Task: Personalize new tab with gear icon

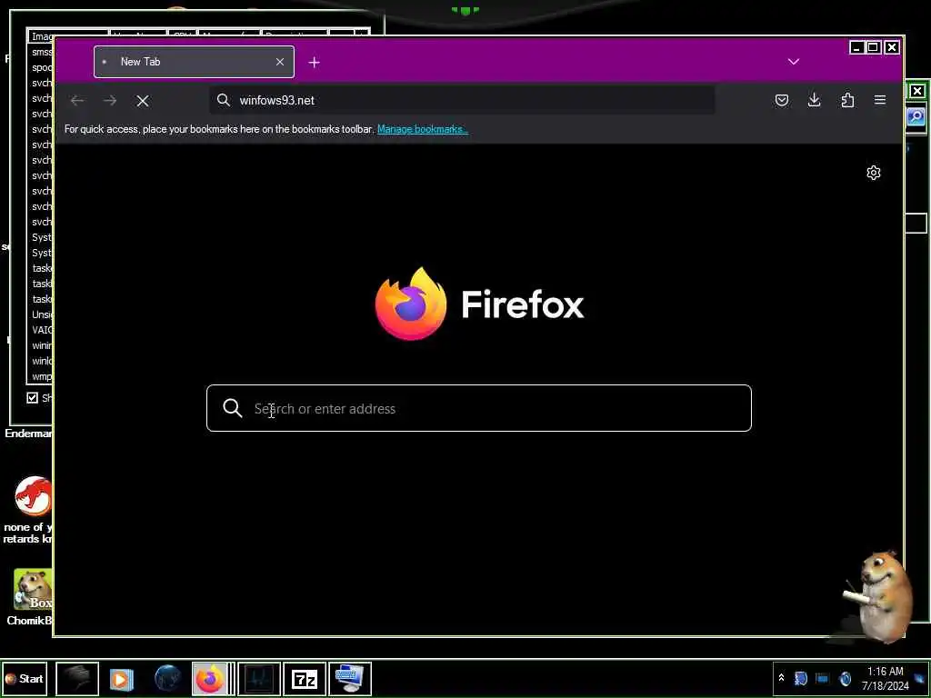Action: pyautogui.click(x=874, y=173)
